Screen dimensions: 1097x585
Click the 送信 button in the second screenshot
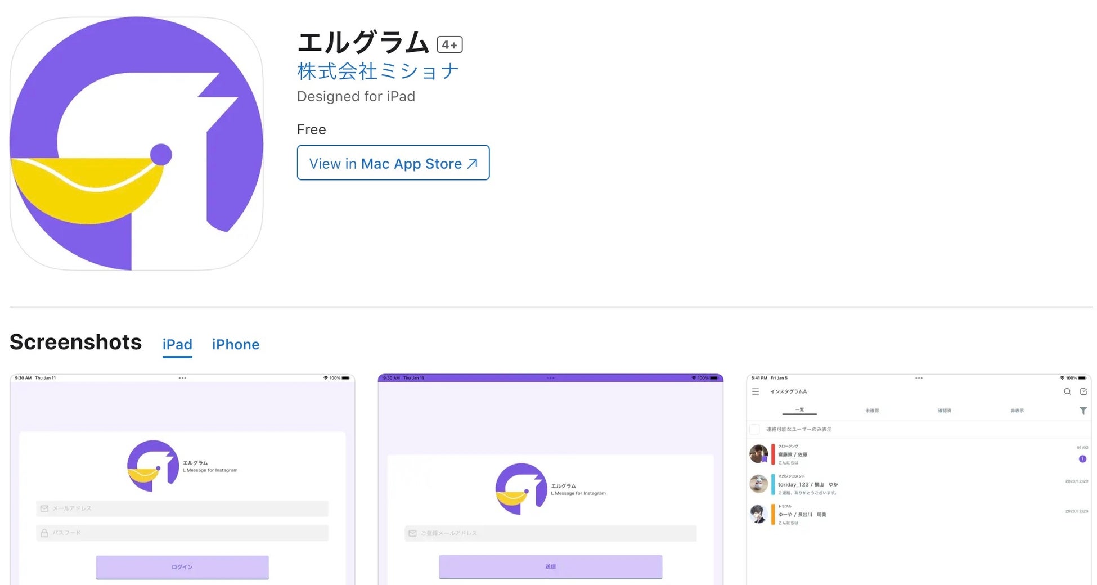[x=550, y=566]
